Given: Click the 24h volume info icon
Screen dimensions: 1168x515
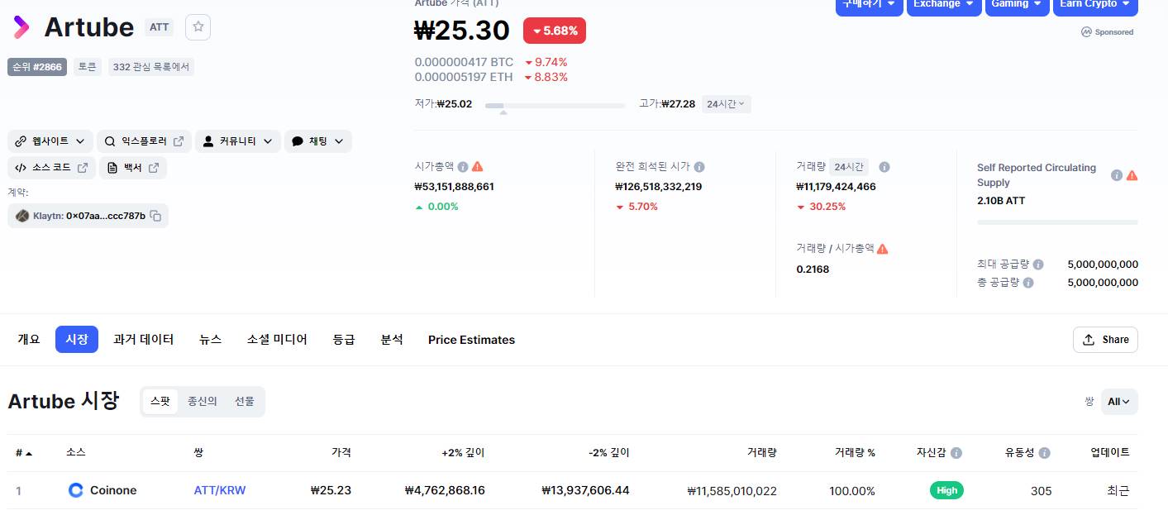Looking at the screenshot, I should [x=884, y=167].
